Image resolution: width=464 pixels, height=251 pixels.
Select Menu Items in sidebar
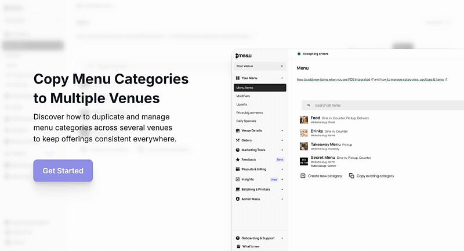(260, 88)
